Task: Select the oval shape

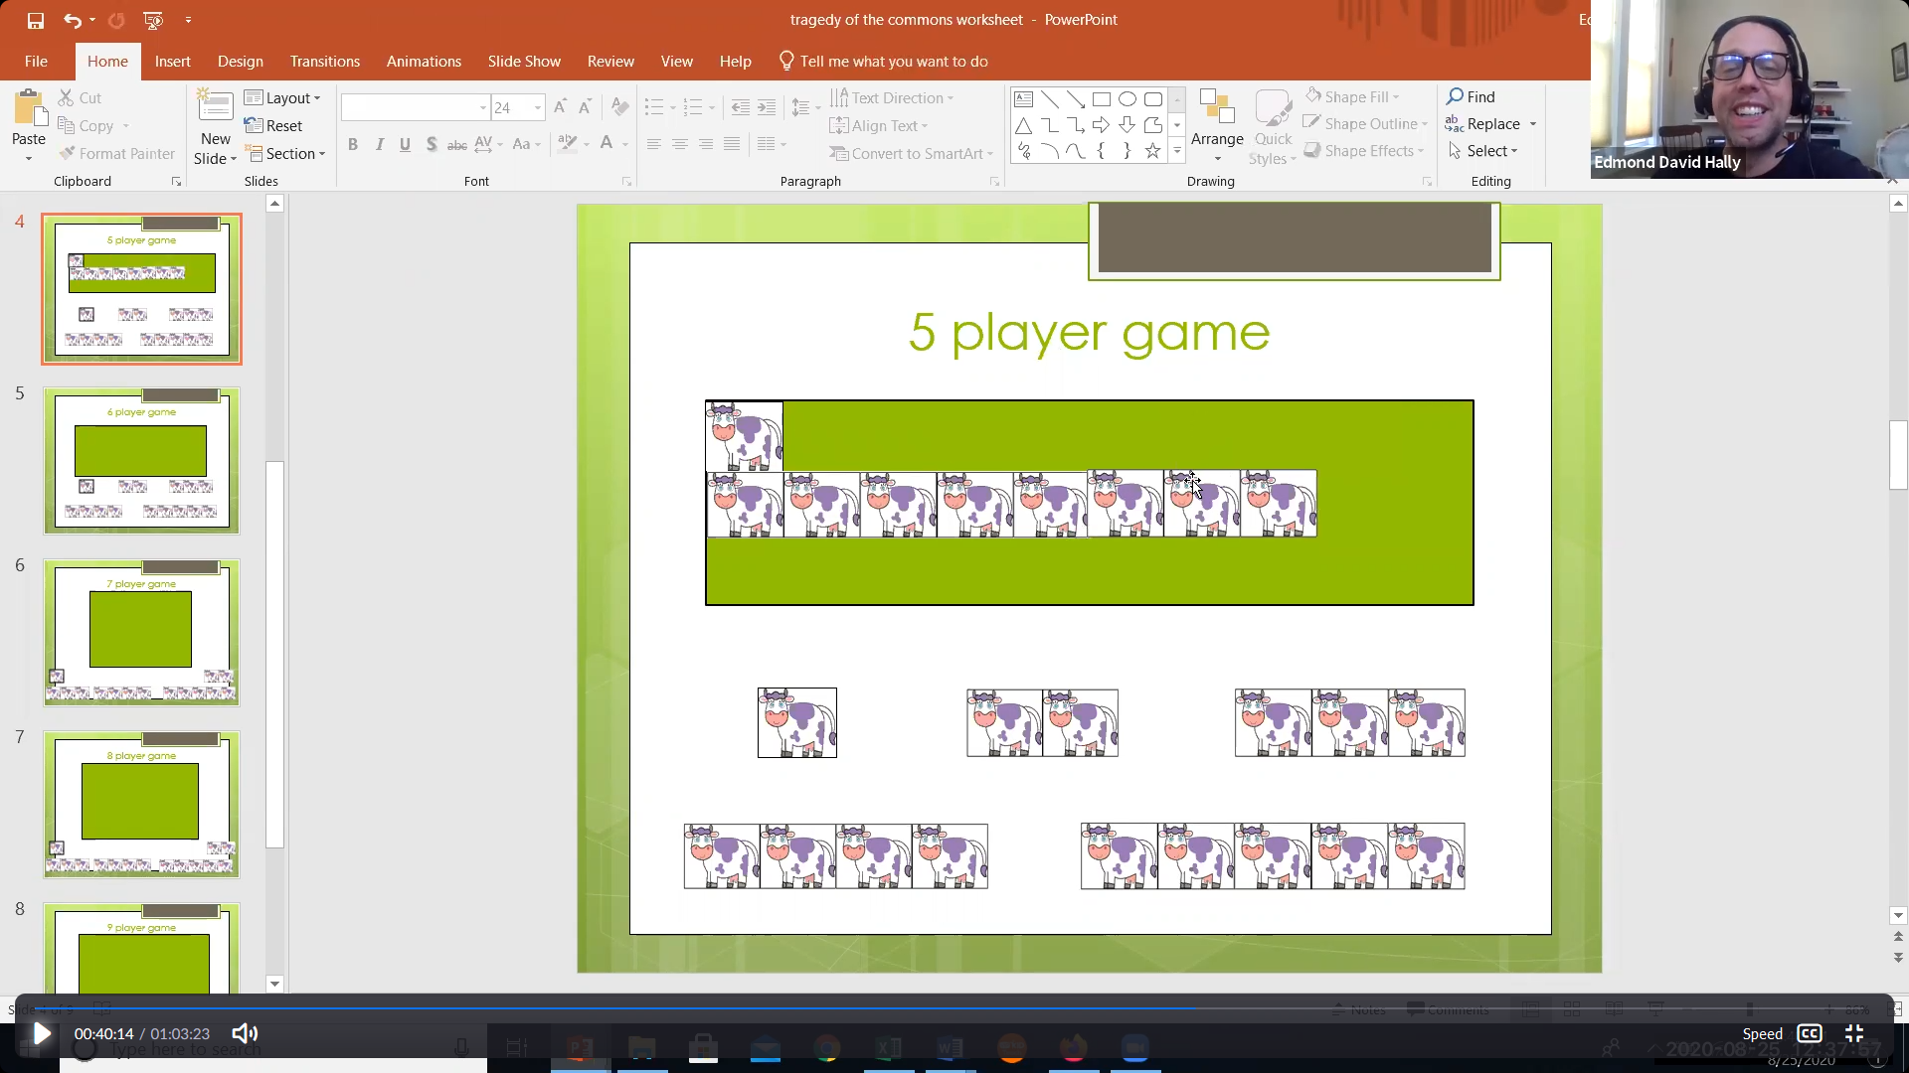Action: [1127, 99]
